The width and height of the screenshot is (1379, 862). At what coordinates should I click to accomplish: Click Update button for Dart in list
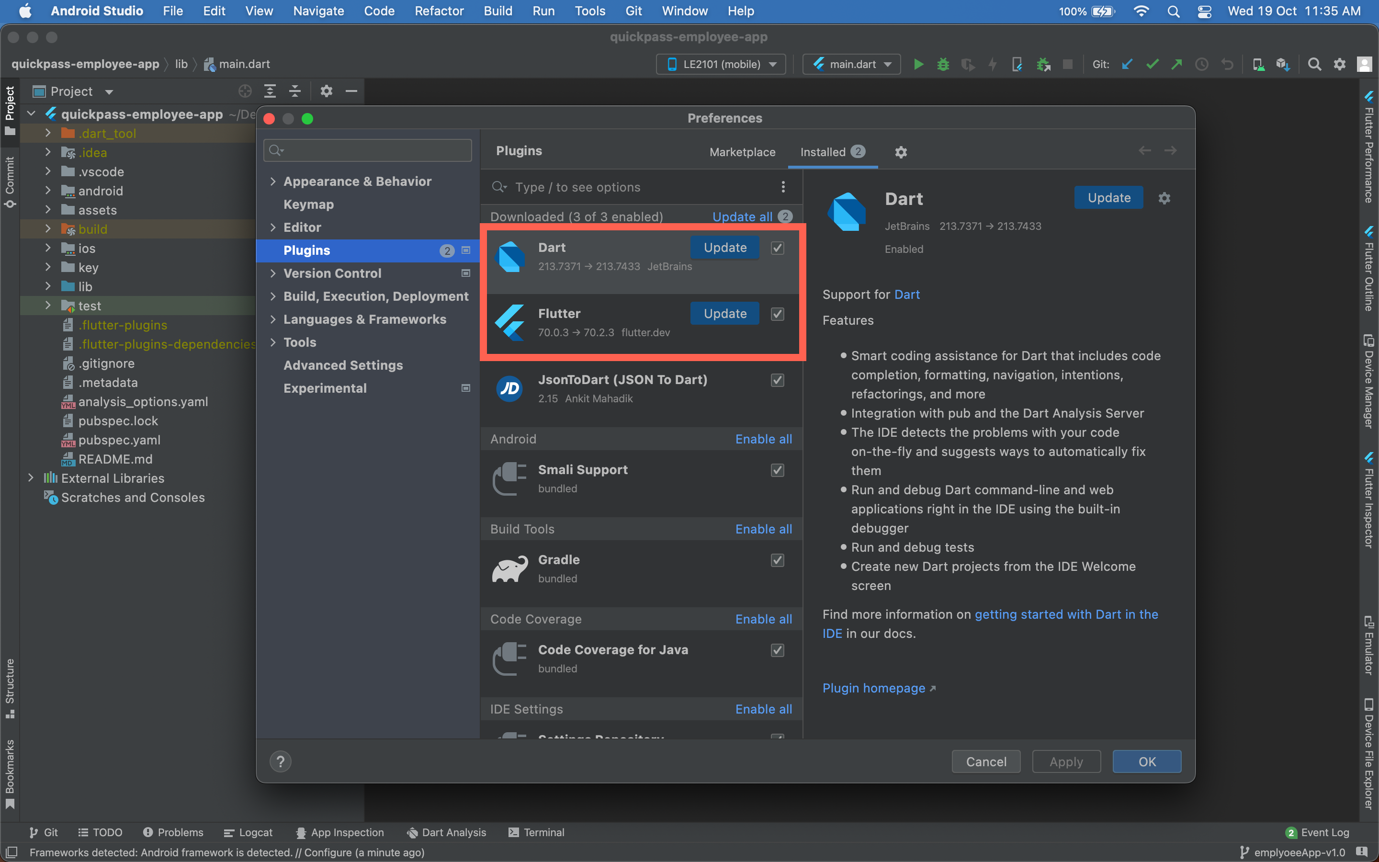[725, 248]
